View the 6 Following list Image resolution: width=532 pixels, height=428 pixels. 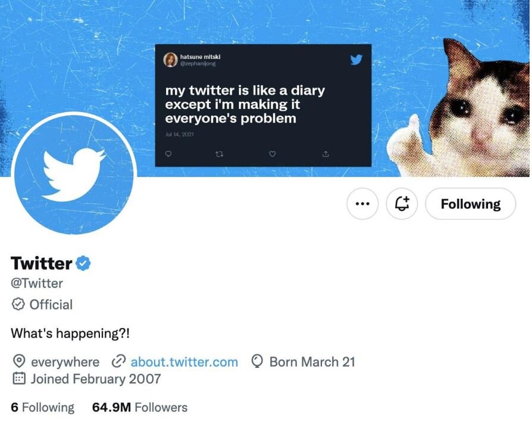[x=43, y=408]
